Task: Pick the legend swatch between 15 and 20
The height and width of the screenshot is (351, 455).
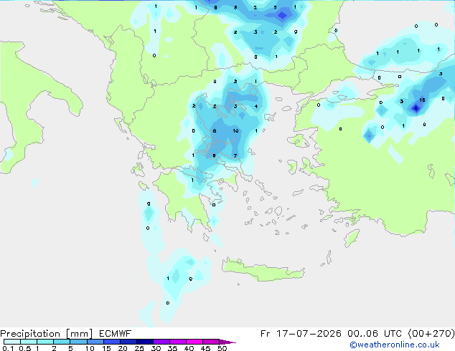Action: (111, 342)
